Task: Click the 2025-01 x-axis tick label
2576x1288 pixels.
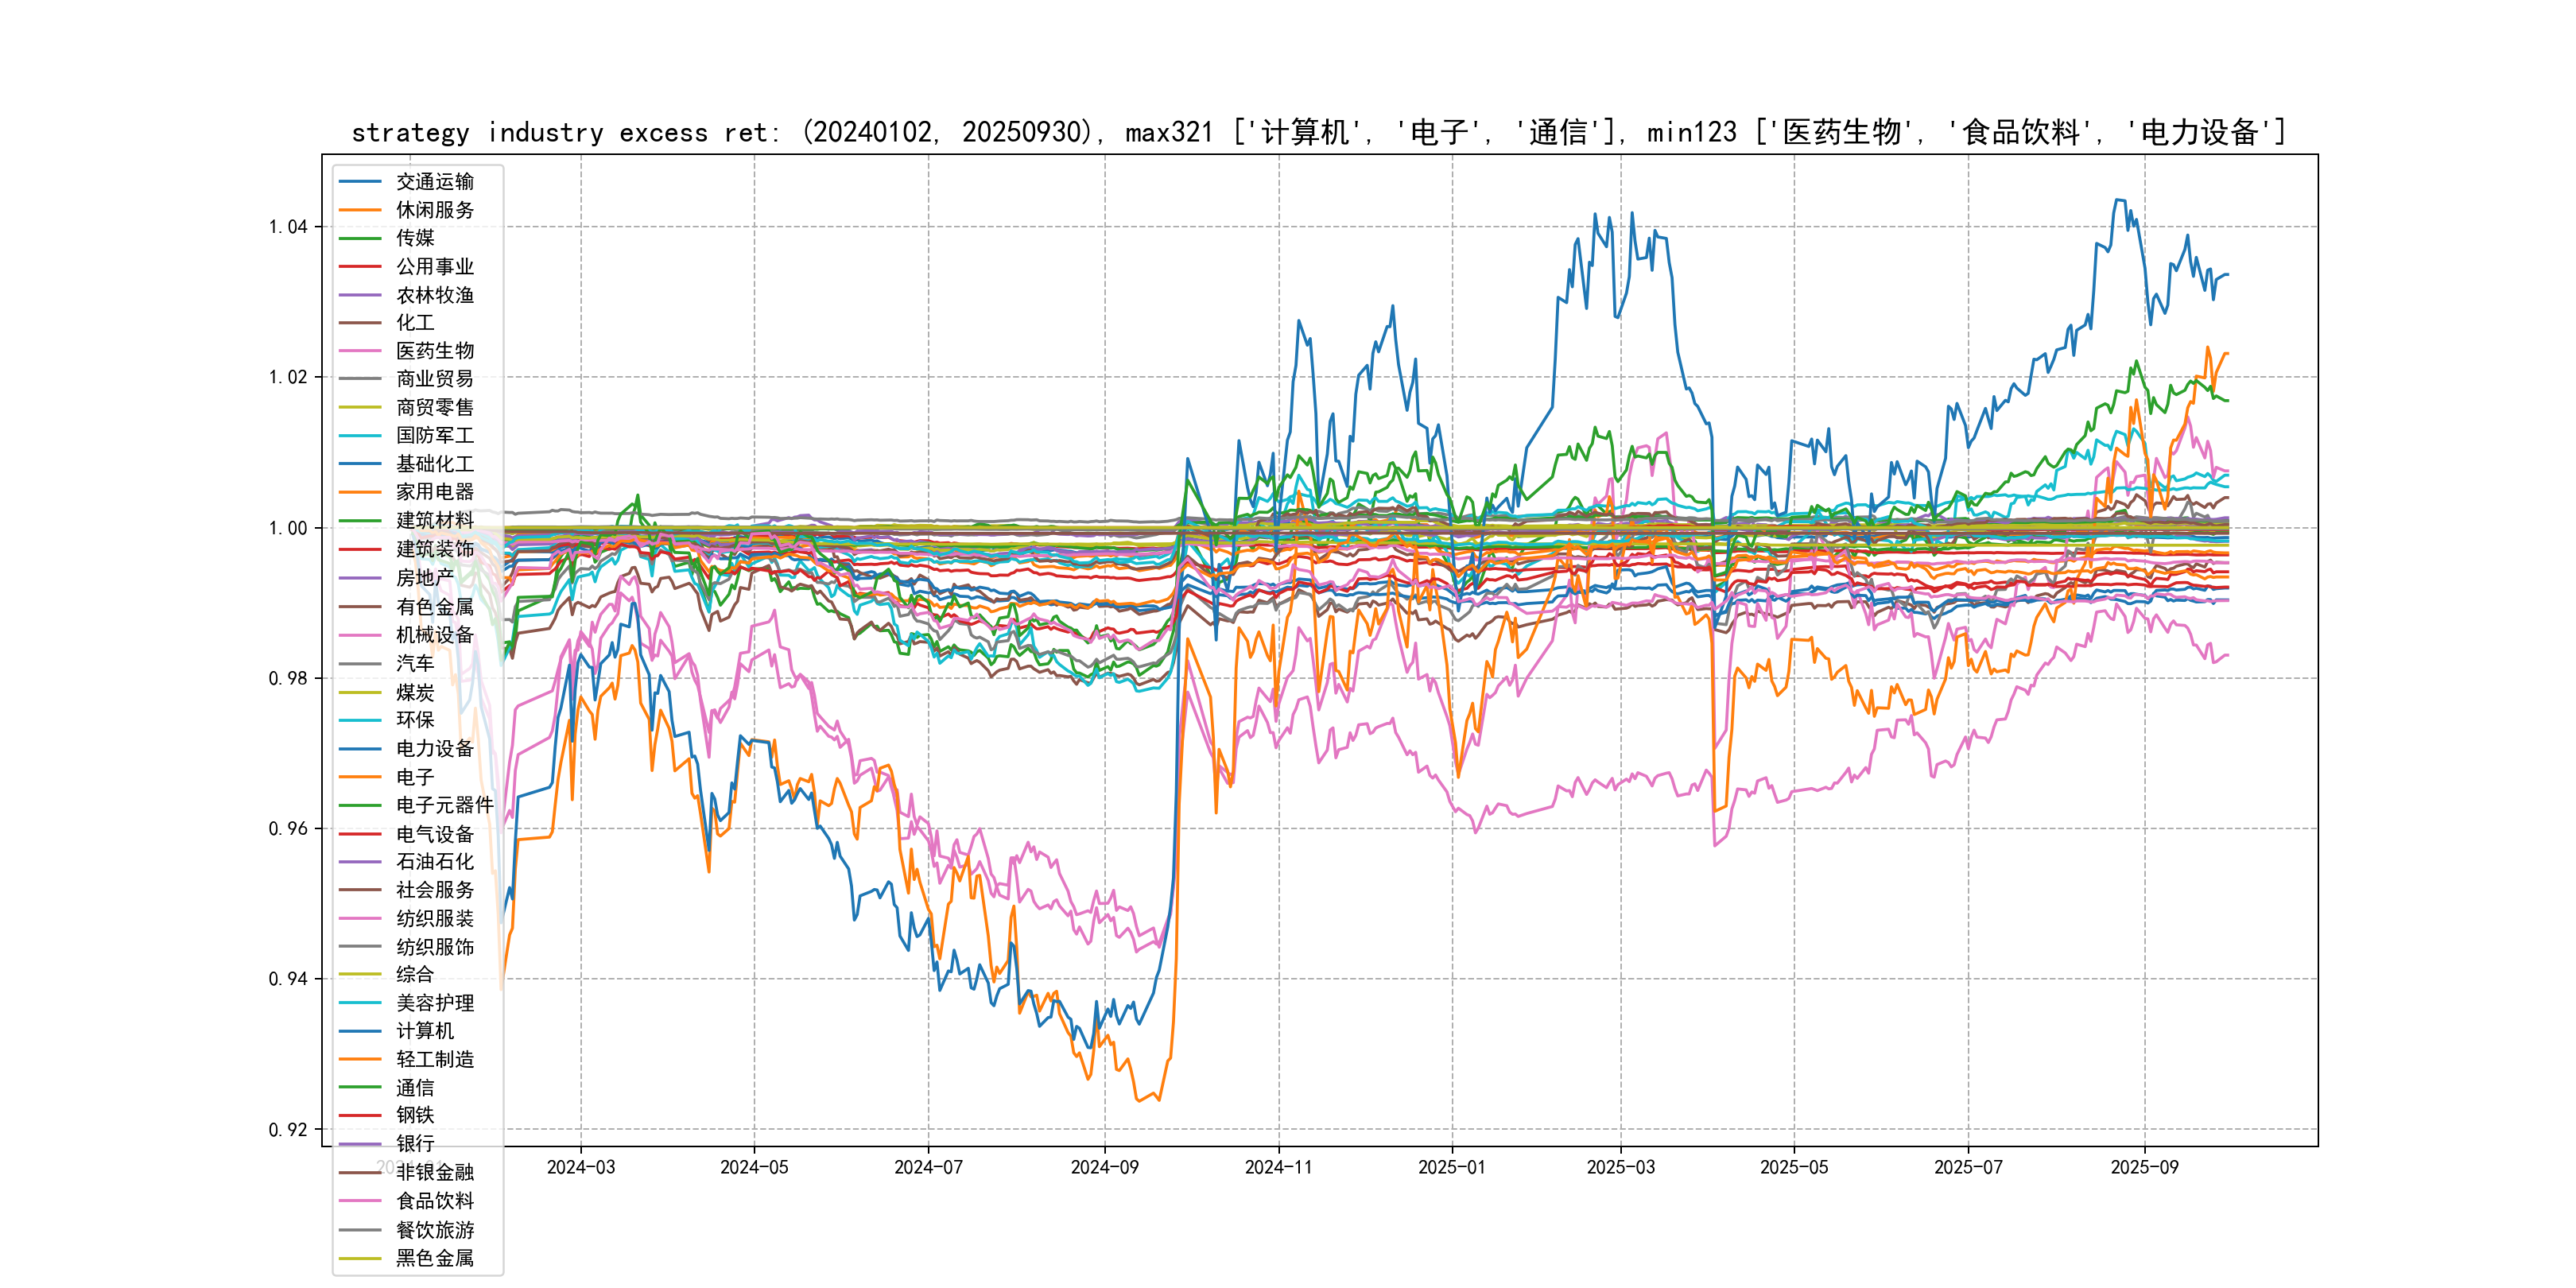Action: coord(1451,1167)
